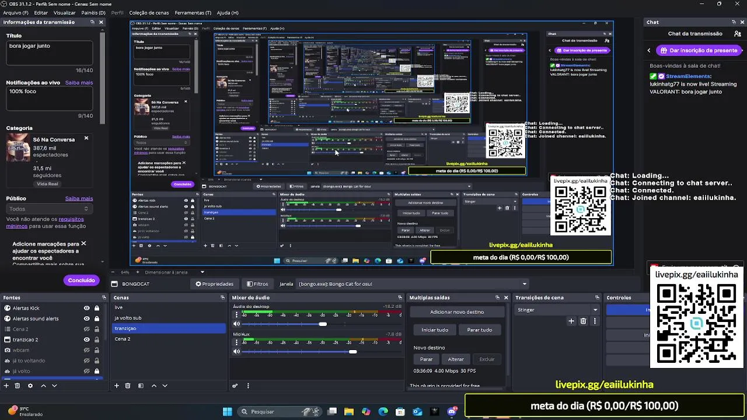Viewport: 747px width, 420px height.
Task: Open scene filters icon in Cenas toolbar
Action: (141, 386)
